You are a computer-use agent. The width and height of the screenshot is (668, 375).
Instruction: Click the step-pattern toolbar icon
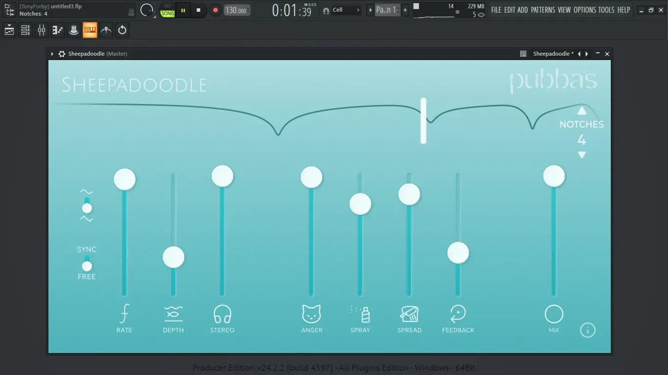click(x=58, y=30)
